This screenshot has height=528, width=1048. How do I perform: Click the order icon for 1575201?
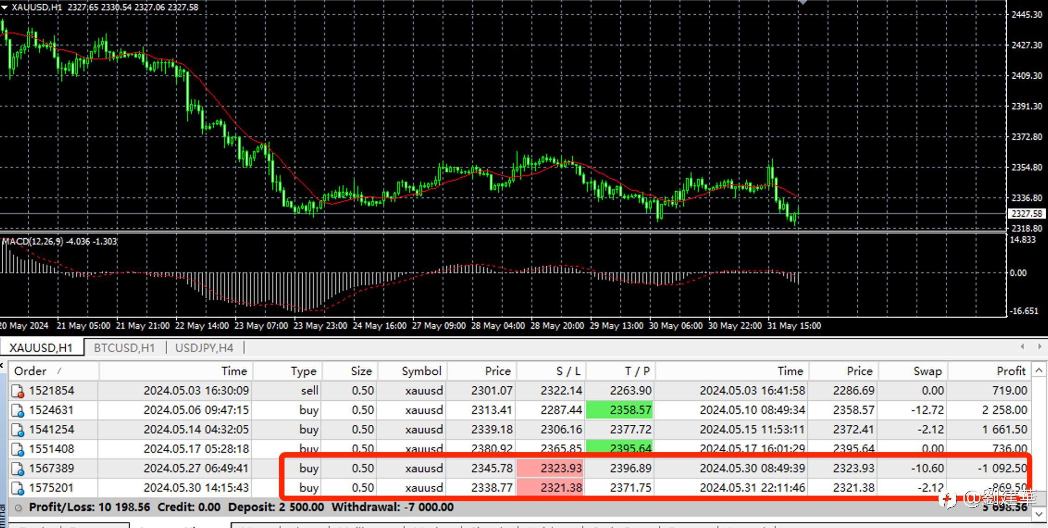coord(18,489)
